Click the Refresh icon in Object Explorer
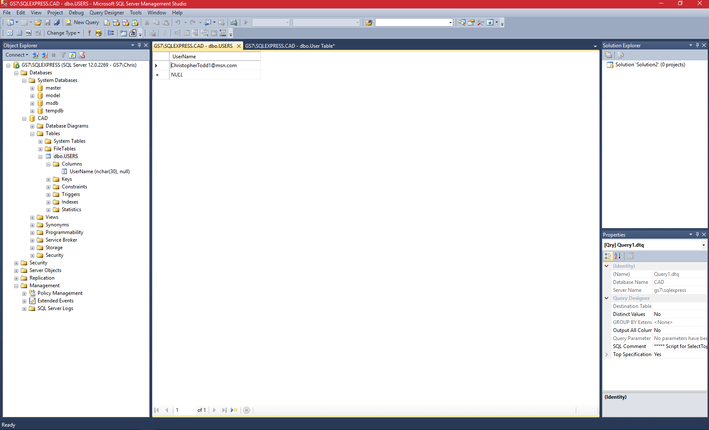Image resolution: width=709 pixels, height=430 pixels. pyautogui.click(x=72, y=55)
